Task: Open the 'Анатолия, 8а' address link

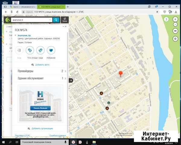Action: point(24,35)
